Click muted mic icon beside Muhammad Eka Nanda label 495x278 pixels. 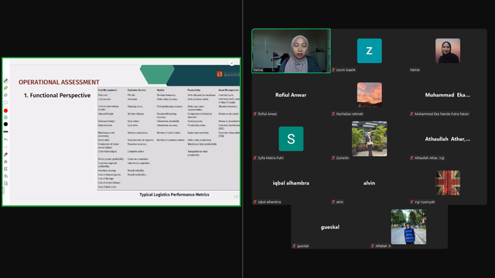(x=411, y=114)
